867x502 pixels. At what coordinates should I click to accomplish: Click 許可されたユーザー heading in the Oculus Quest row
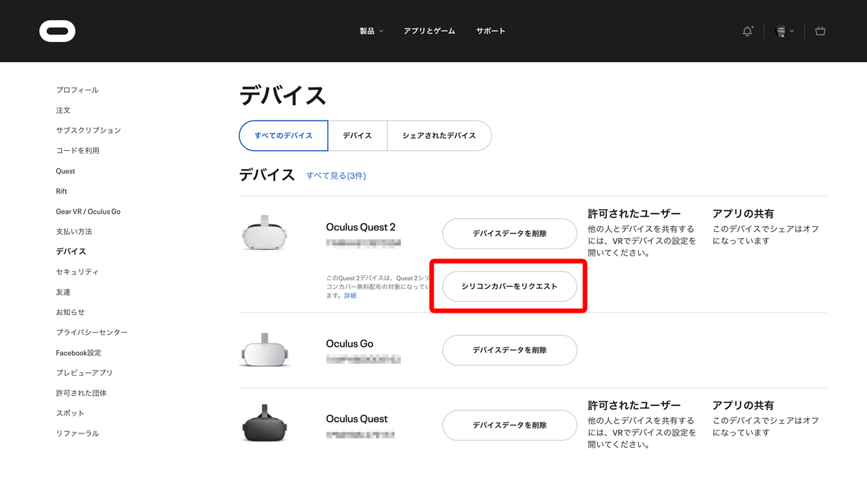(634, 405)
